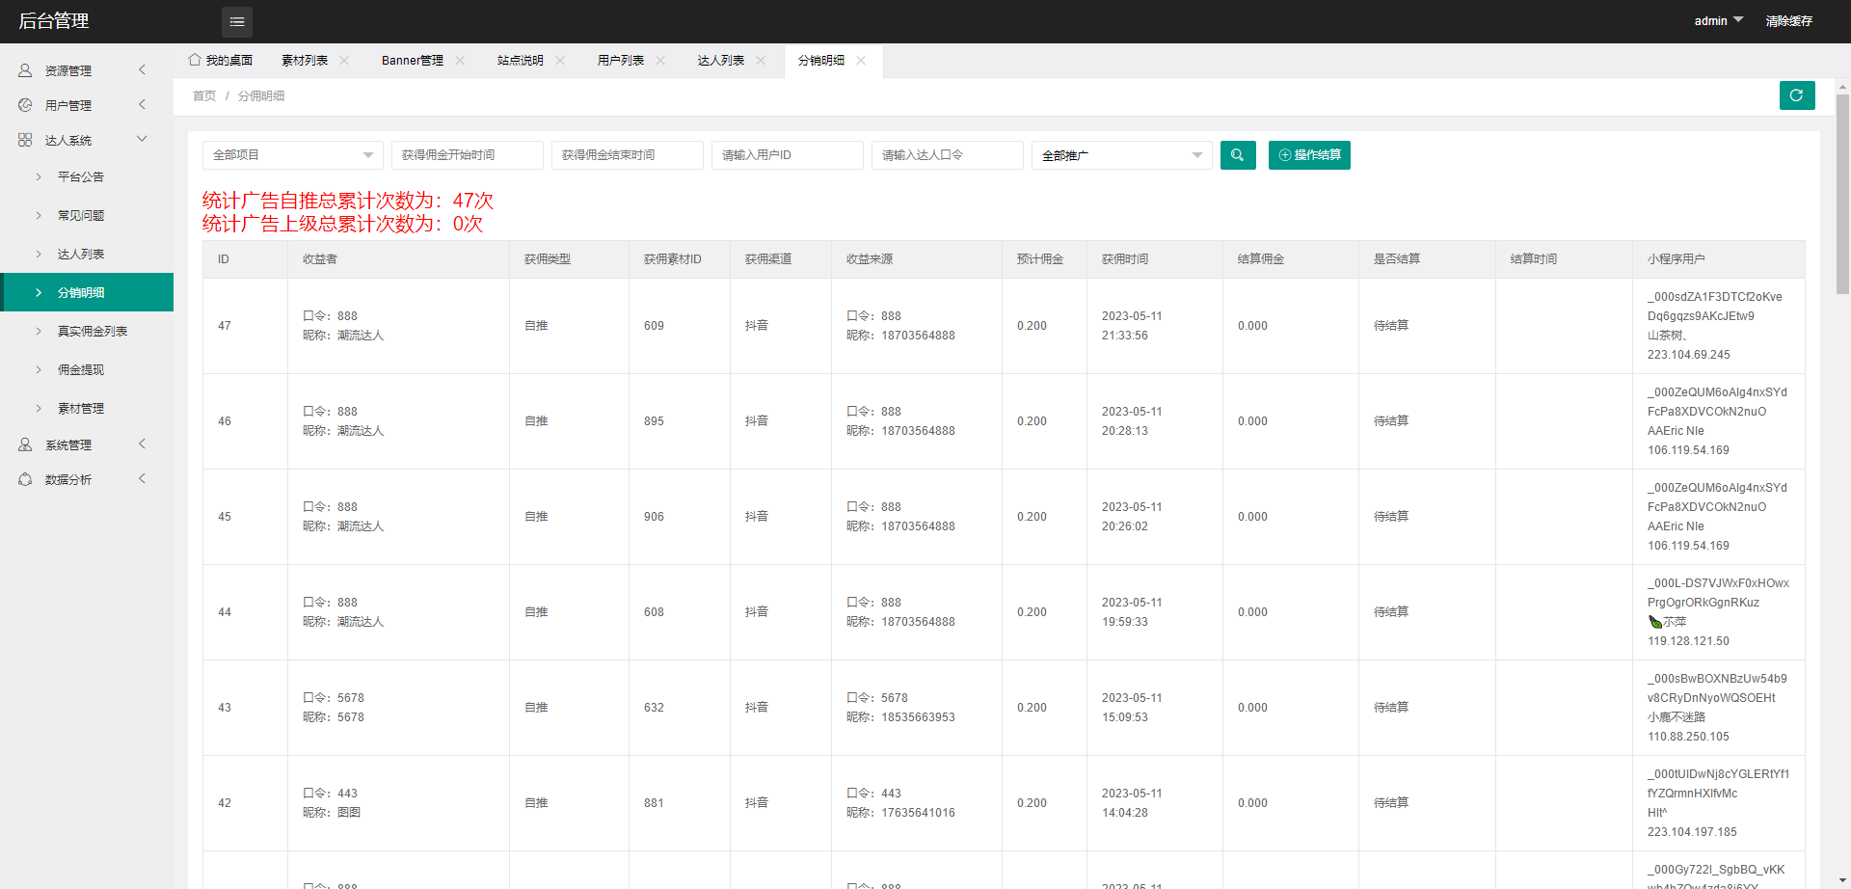Image resolution: width=1851 pixels, height=889 pixels.
Task: Switch to the 达人列表 tab
Action: pos(721,60)
